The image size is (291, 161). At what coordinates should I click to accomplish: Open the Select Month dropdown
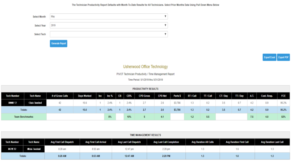[x=109, y=17]
